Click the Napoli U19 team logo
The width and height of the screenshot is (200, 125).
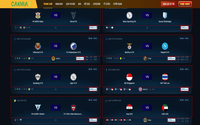[165, 46]
